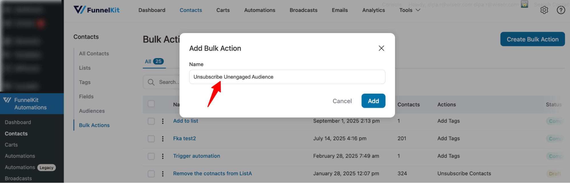Click the Add button in the modal
570x183 pixels.
373,101
